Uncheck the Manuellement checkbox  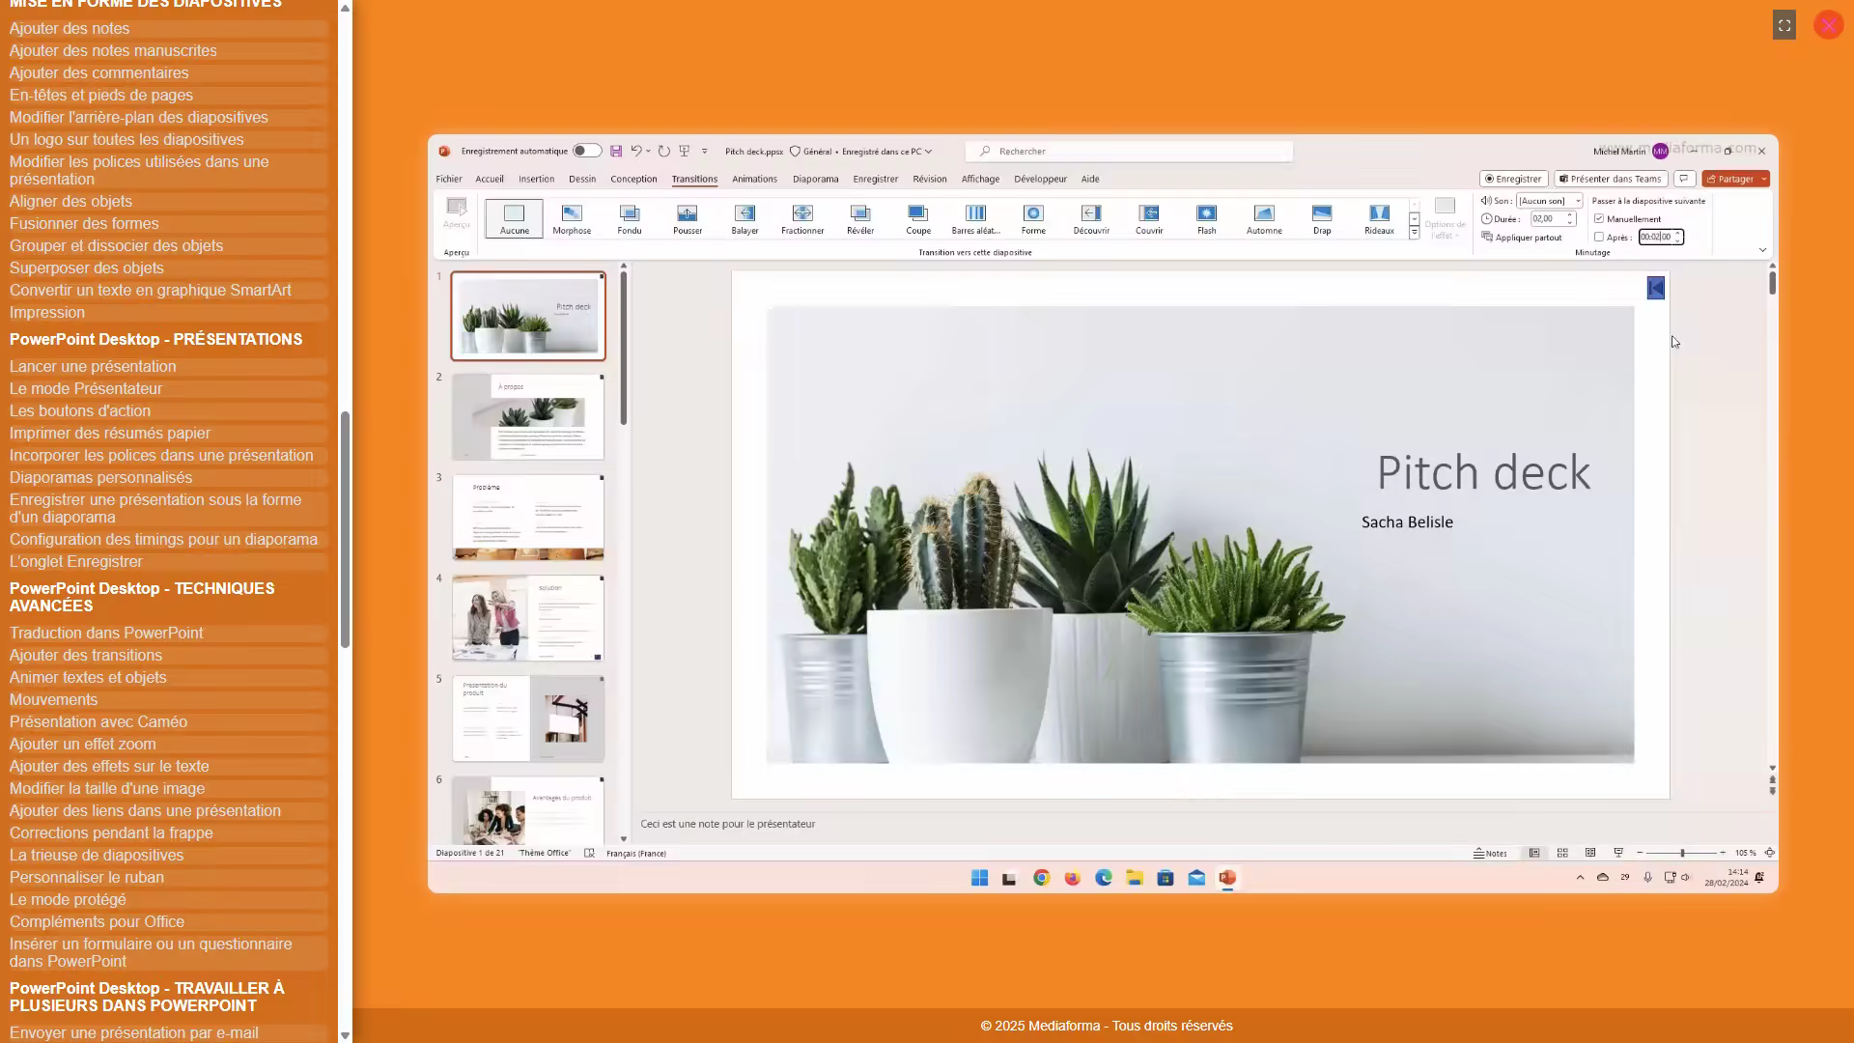point(1599,219)
